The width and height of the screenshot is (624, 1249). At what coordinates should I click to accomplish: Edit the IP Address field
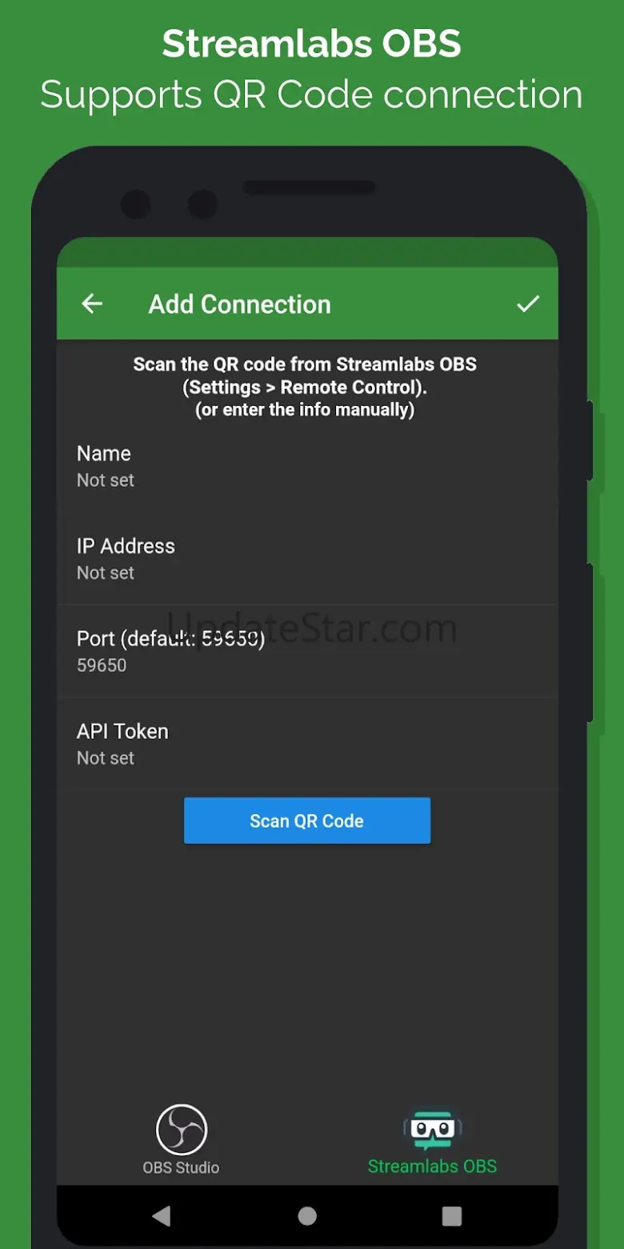pyautogui.click(x=307, y=559)
